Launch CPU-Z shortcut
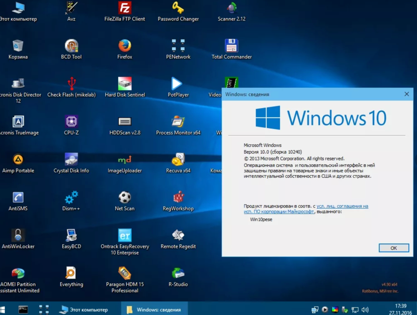This screenshot has width=417, height=315. coord(71,125)
